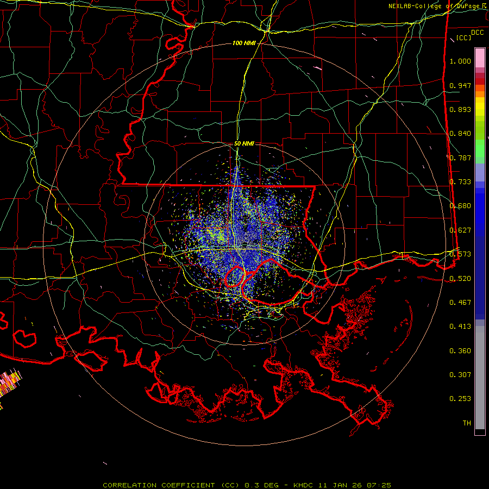The width and height of the screenshot is (489, 489).
Task: Click the 0.3 DEG elevation text
Action: (261, 485)
